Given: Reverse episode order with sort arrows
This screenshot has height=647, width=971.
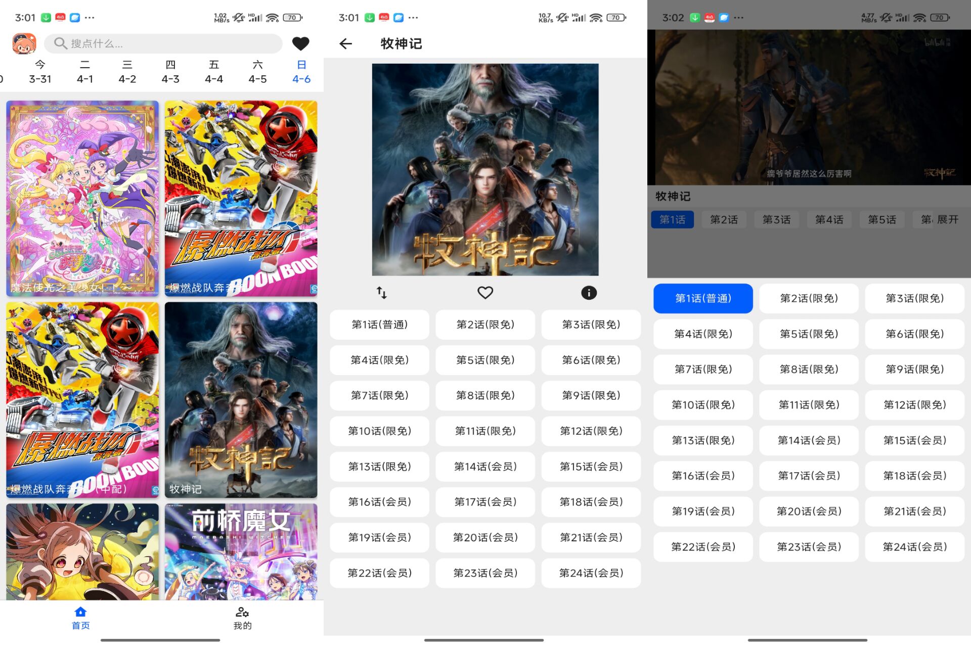Looking at the screenshot, I should tap(382, 293).
